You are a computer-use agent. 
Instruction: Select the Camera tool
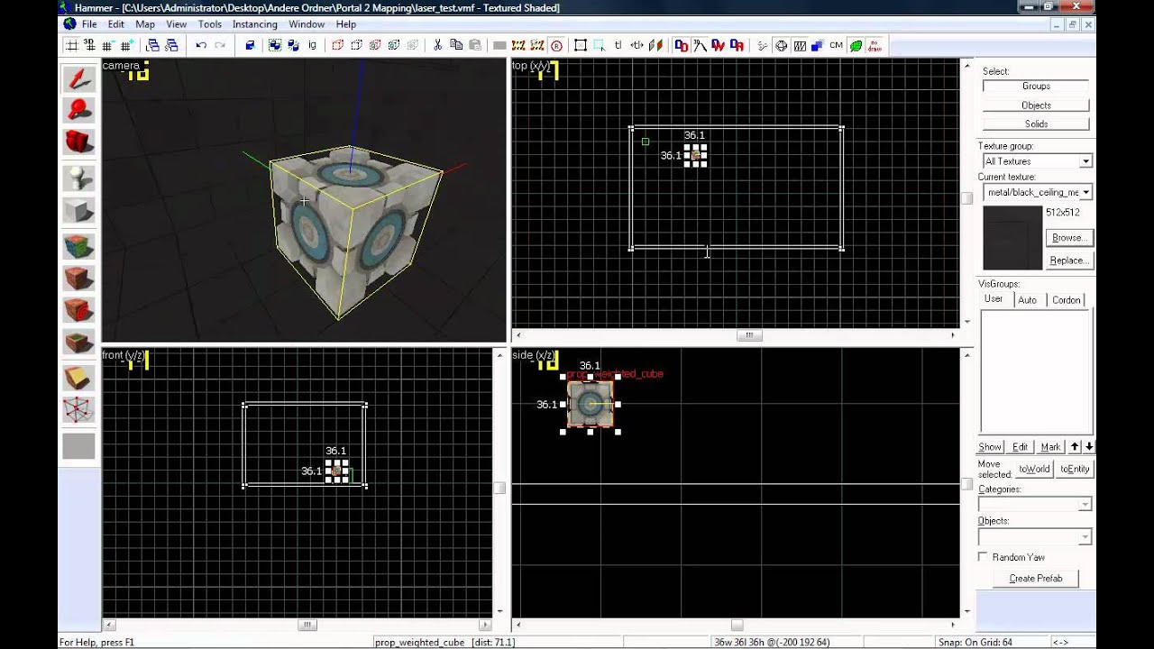79,142
